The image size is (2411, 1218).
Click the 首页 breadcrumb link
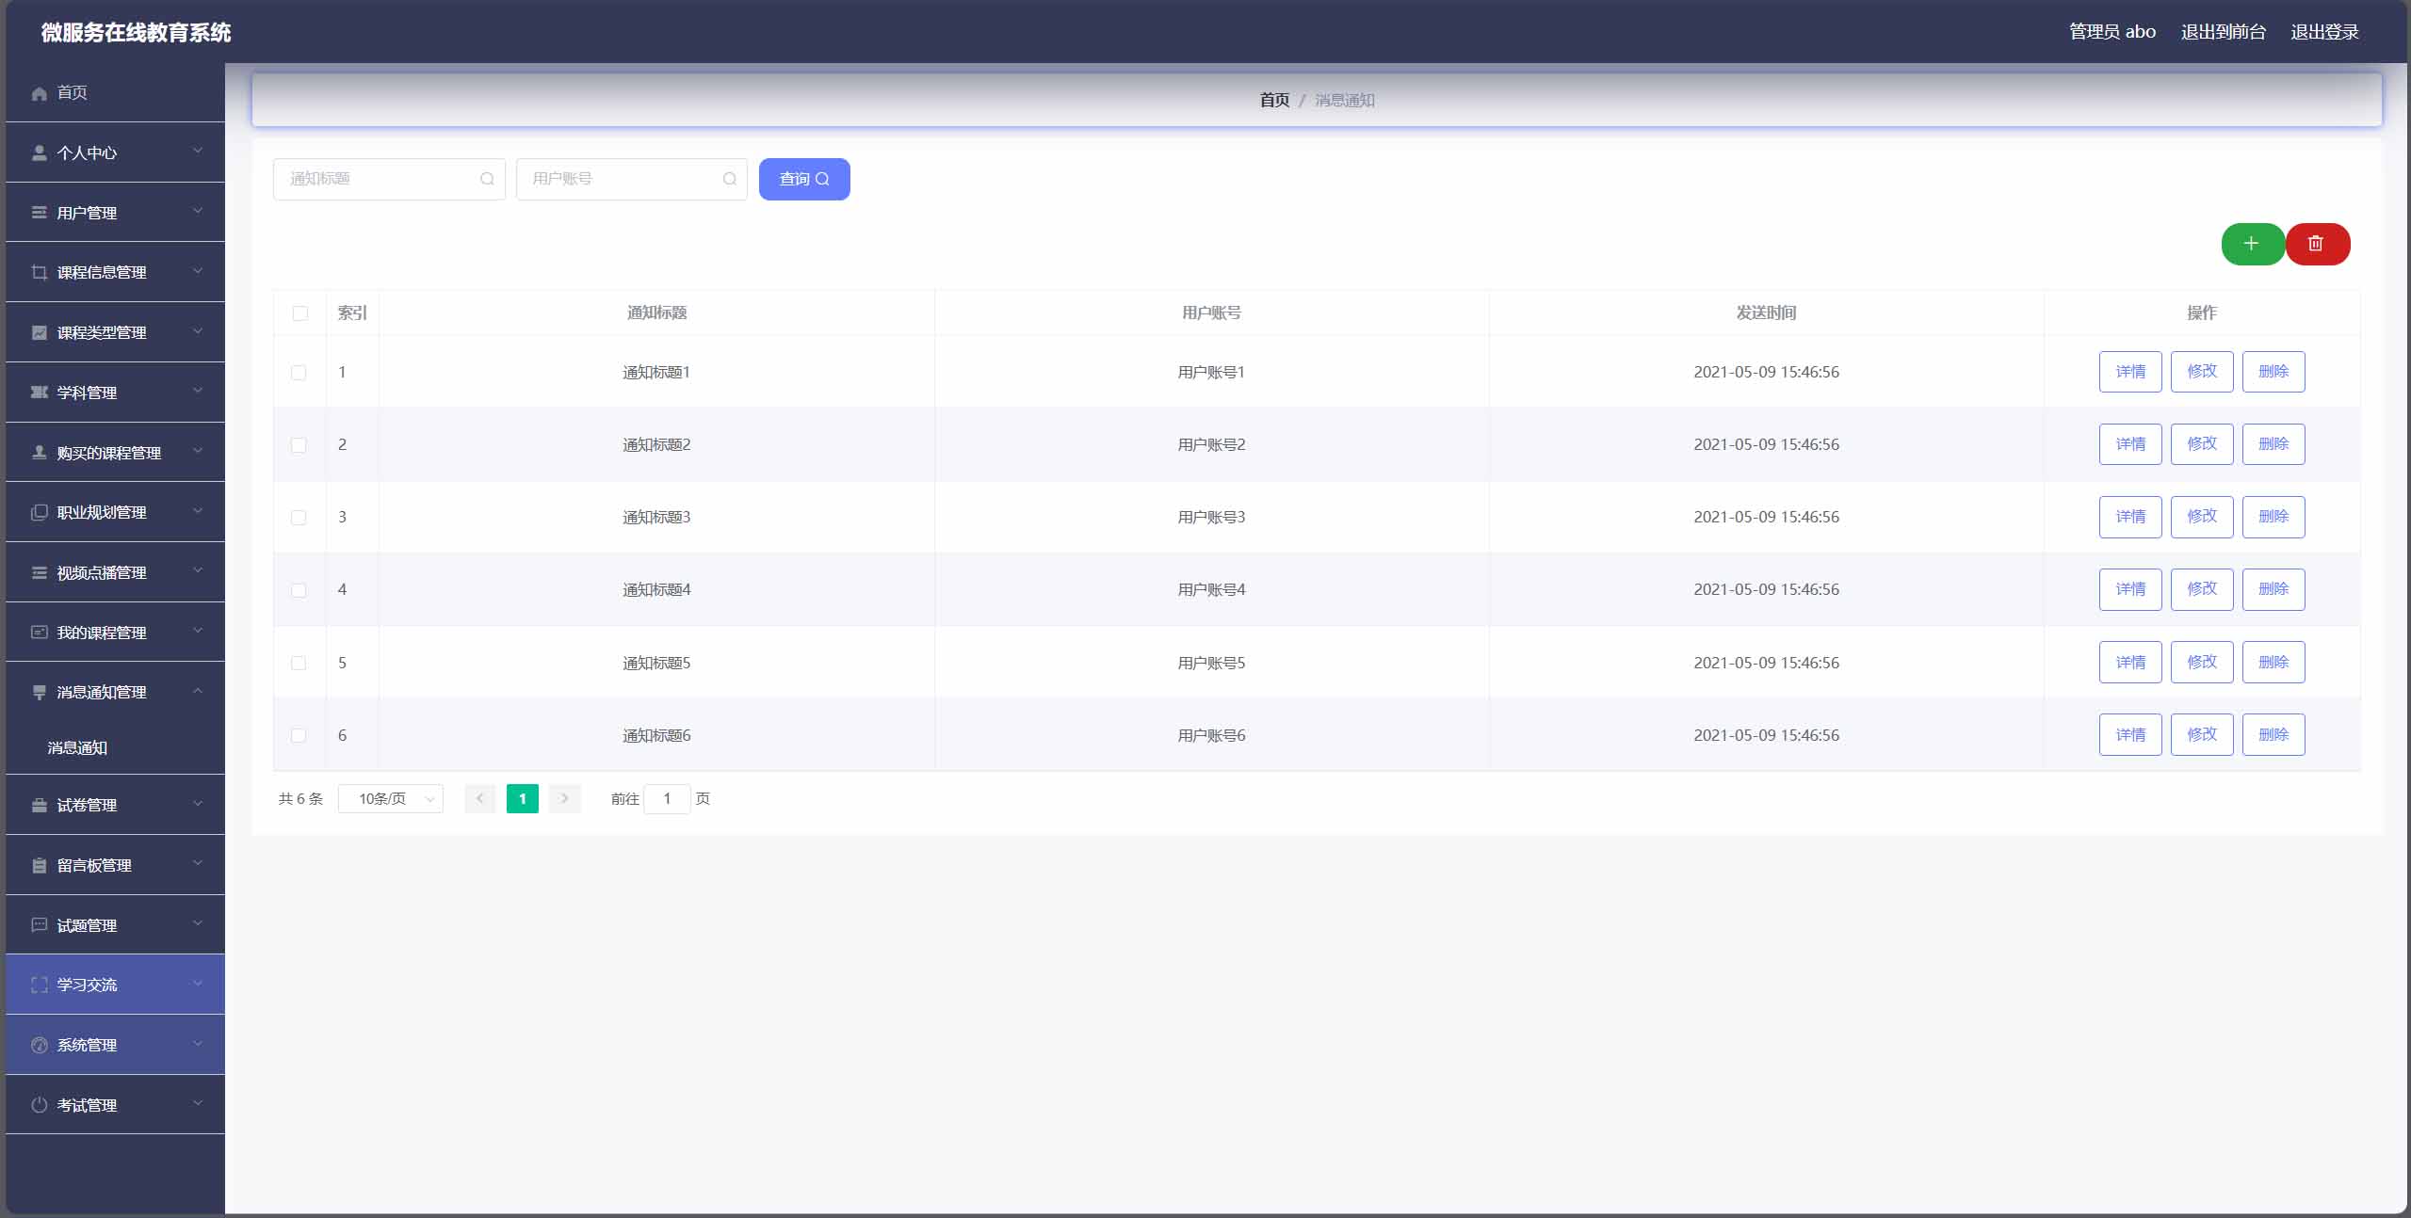(1274, 100)
